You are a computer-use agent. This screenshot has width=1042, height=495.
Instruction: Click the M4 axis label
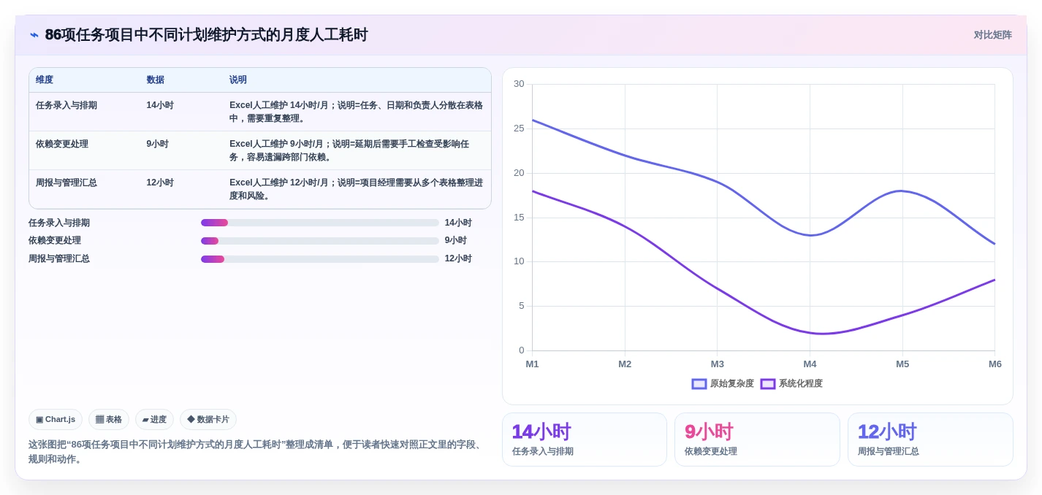[x=810, y=364]
